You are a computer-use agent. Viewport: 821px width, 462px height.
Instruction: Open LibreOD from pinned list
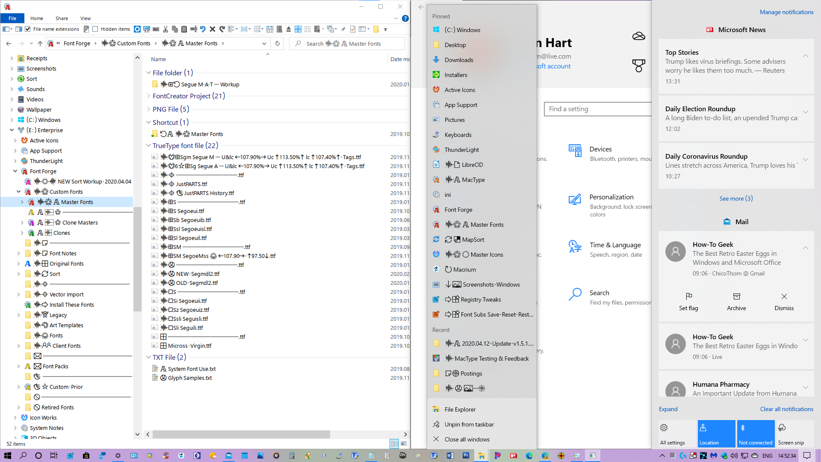pos(473,164)
